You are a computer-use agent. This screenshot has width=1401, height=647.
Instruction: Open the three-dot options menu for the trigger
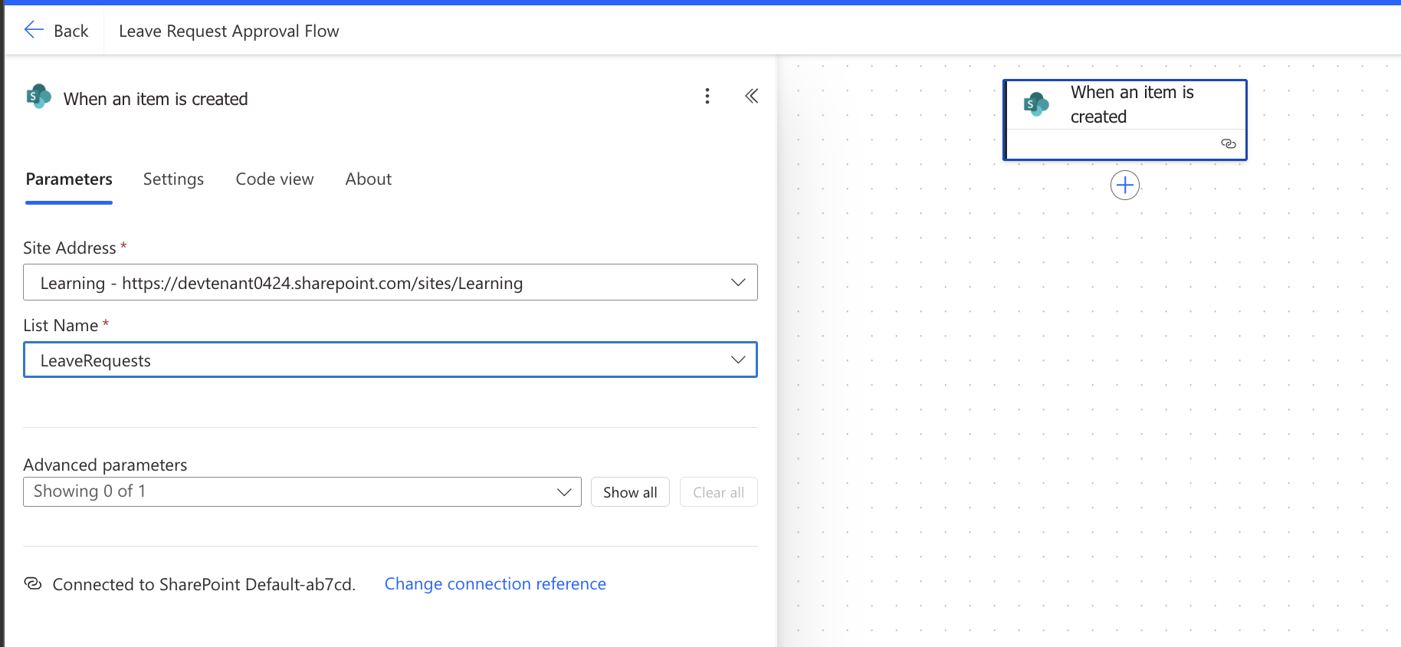coord(707,96)
